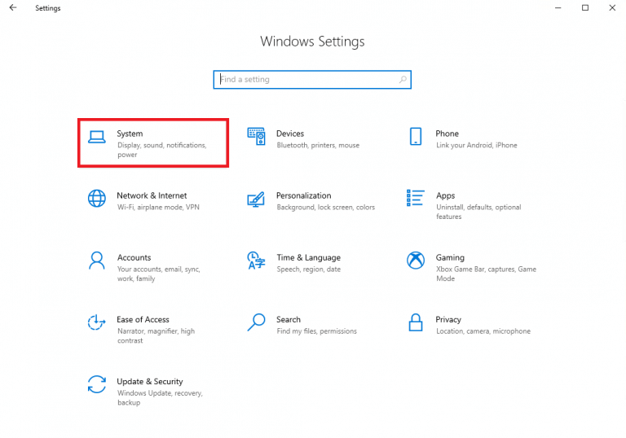The width and height of the screenshot is (626, 438).
Task: Maximize the Settings window
Action: point(585,7)
